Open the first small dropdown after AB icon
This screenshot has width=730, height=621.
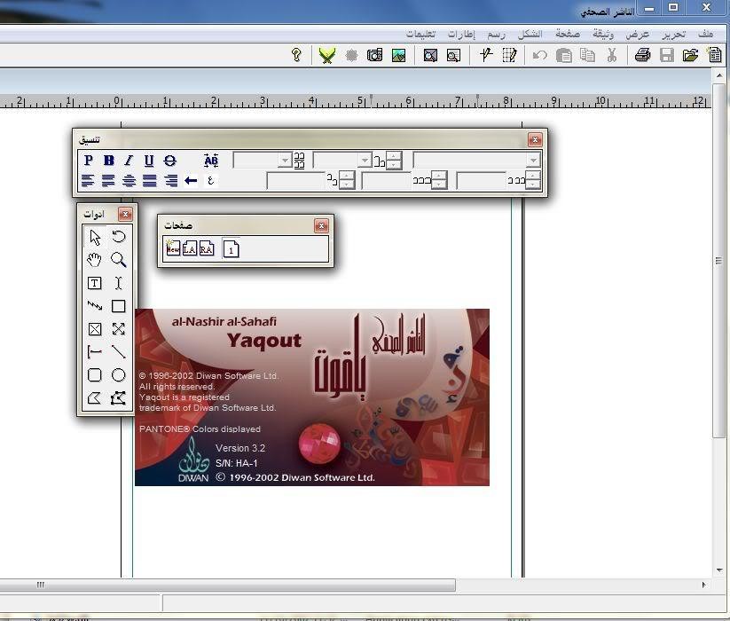coord(285,161)
